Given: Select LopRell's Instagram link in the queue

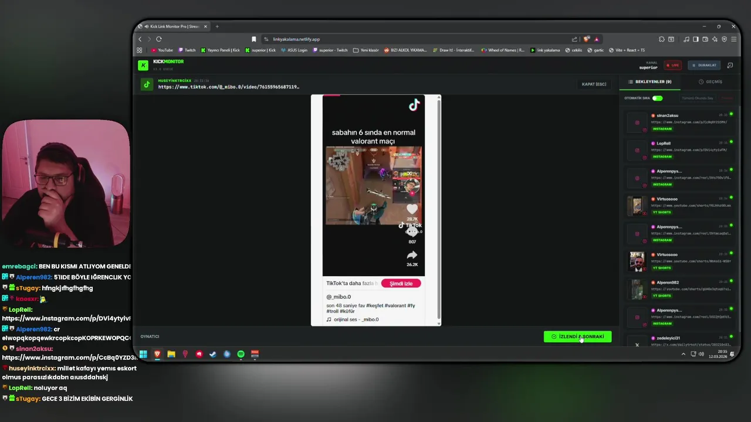Looking at the screenshot, I should point(680,150).
